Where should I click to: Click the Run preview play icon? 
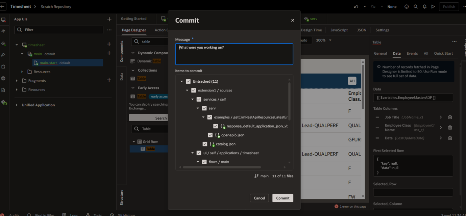pyautogui.click(x=433, y=7)
